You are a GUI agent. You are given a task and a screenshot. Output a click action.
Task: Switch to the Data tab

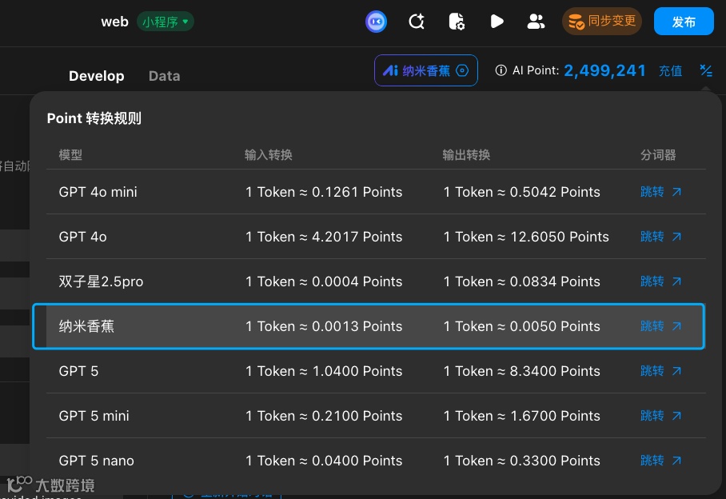[x=165, y=76]
